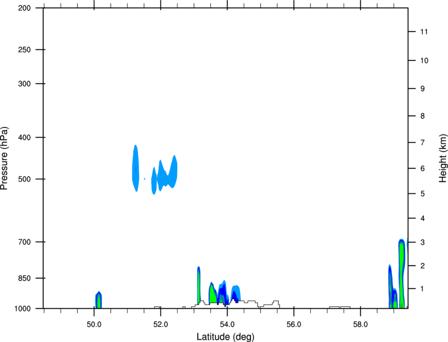Click the 2 km height label
This screenshot has width=448, height=342.
(x=423, y=266)
